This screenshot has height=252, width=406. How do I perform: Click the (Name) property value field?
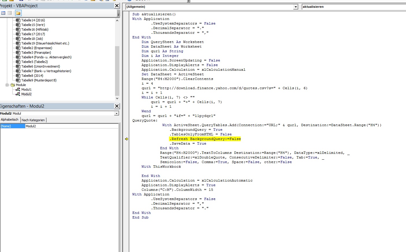[72, 126]
